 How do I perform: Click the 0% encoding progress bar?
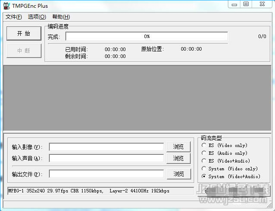coord(147,36)
